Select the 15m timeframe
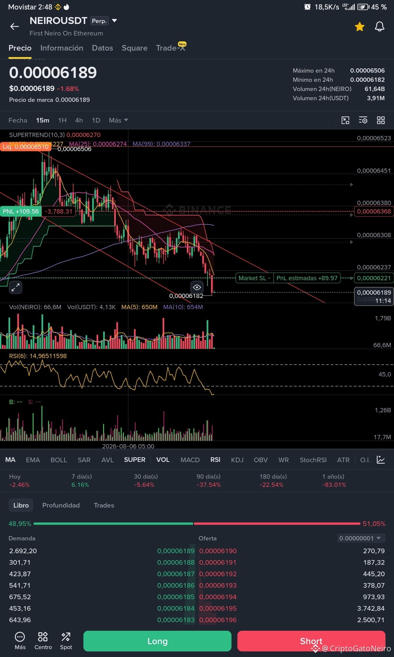This screenshot has width=394, height=657. click(43, 120)
